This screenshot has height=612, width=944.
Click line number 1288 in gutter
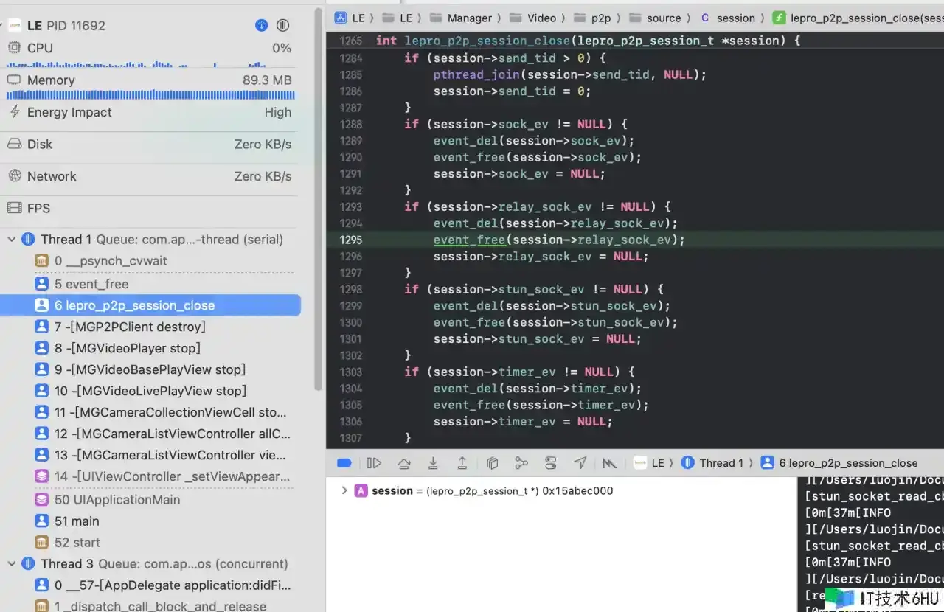[x=351, y=124]
